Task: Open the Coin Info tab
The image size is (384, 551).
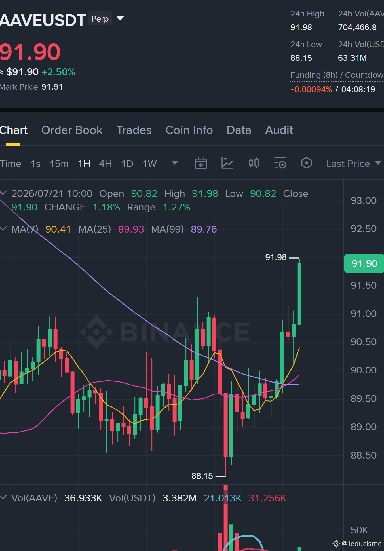Action: click(x=189, y=130)
